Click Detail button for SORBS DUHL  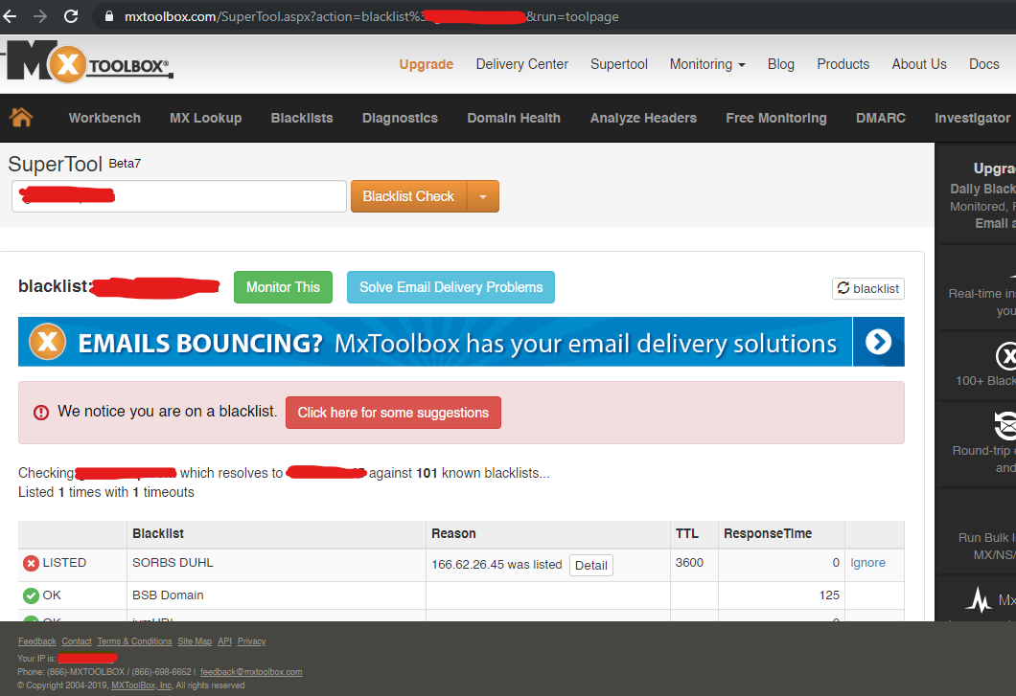point(591,565)
